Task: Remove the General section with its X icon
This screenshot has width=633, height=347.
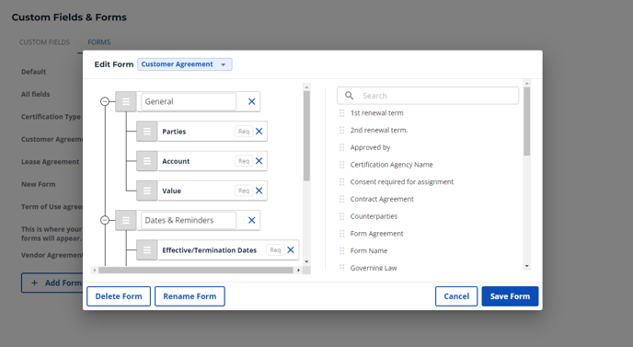Action: [251, 102]
